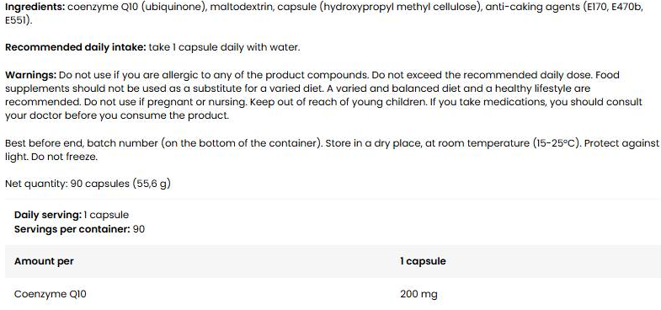Click the Warnings heading text
661x310 pixels.
click(31, 76)
